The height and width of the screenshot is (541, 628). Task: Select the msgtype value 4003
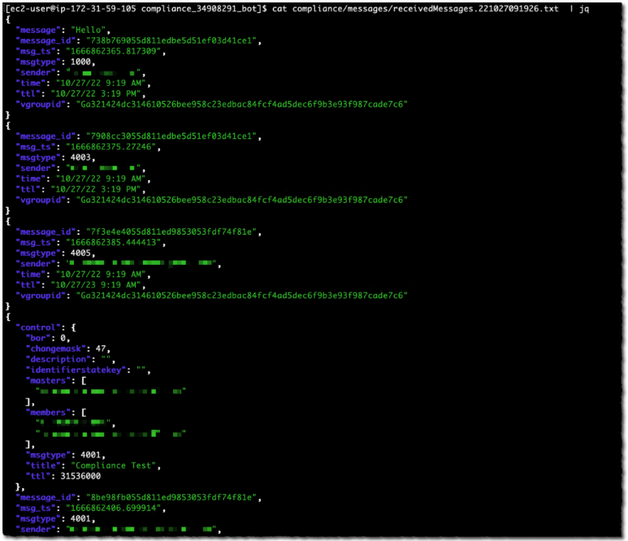point(85,157)
